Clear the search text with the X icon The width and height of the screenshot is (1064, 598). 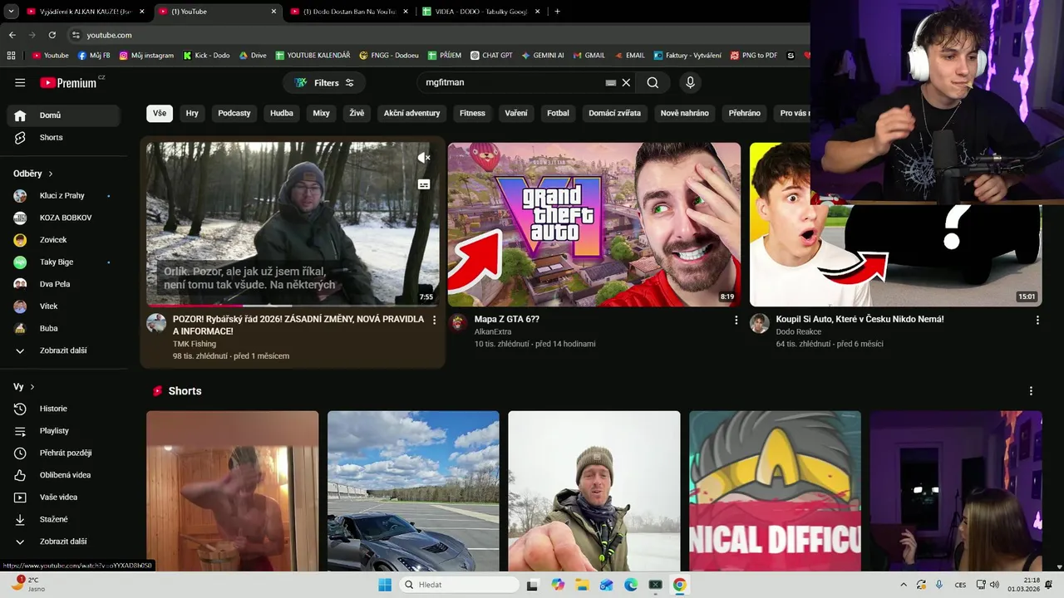pyautogui.click(x=627, y=82)
